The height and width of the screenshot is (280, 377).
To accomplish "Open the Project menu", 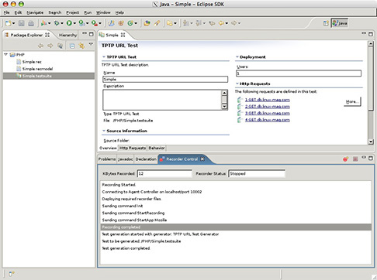I will pyautogui.click(x=73, y=12).
